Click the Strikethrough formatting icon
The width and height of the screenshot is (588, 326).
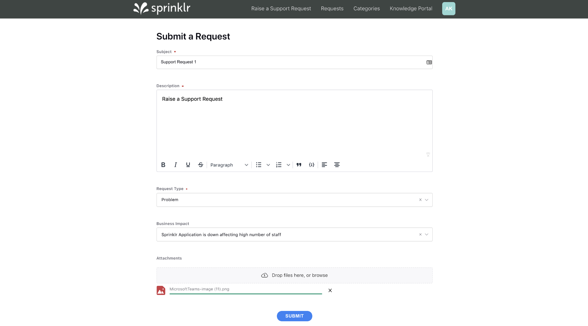click(200, 164)
